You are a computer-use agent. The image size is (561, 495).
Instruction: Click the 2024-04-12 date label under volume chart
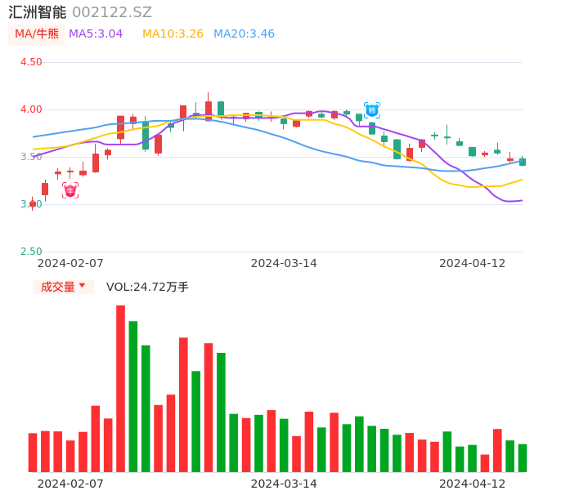473,484
